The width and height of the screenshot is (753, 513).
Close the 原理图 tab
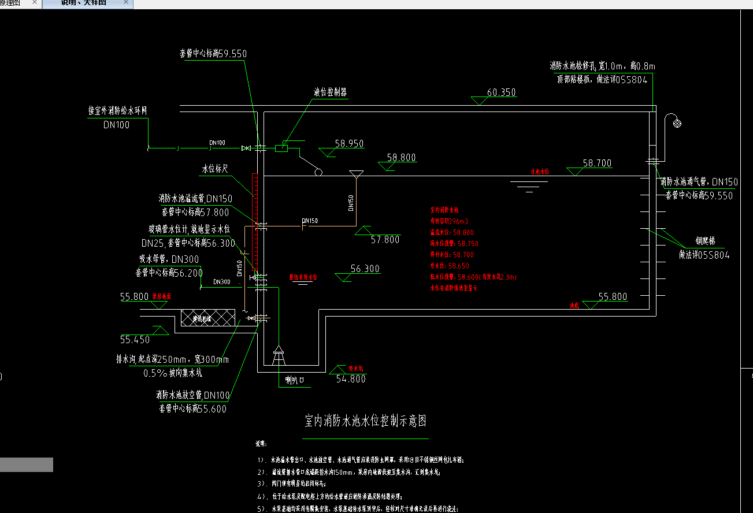pyautogui.click(x=35, y=3)
